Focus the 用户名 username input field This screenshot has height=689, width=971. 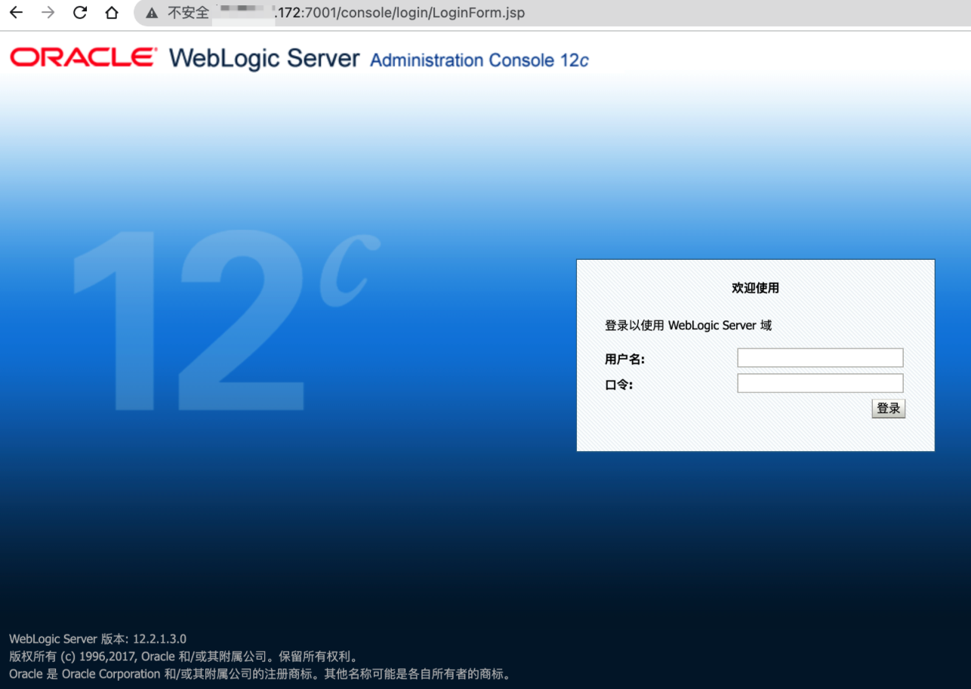tap(820, 357)
